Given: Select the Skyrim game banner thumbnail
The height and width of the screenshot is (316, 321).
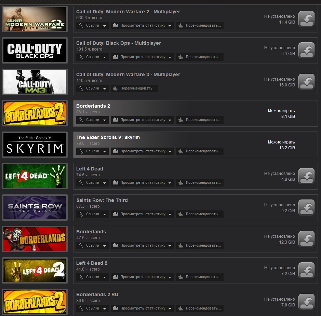Looking at the screenshot, I should click(x=35, y=145).
